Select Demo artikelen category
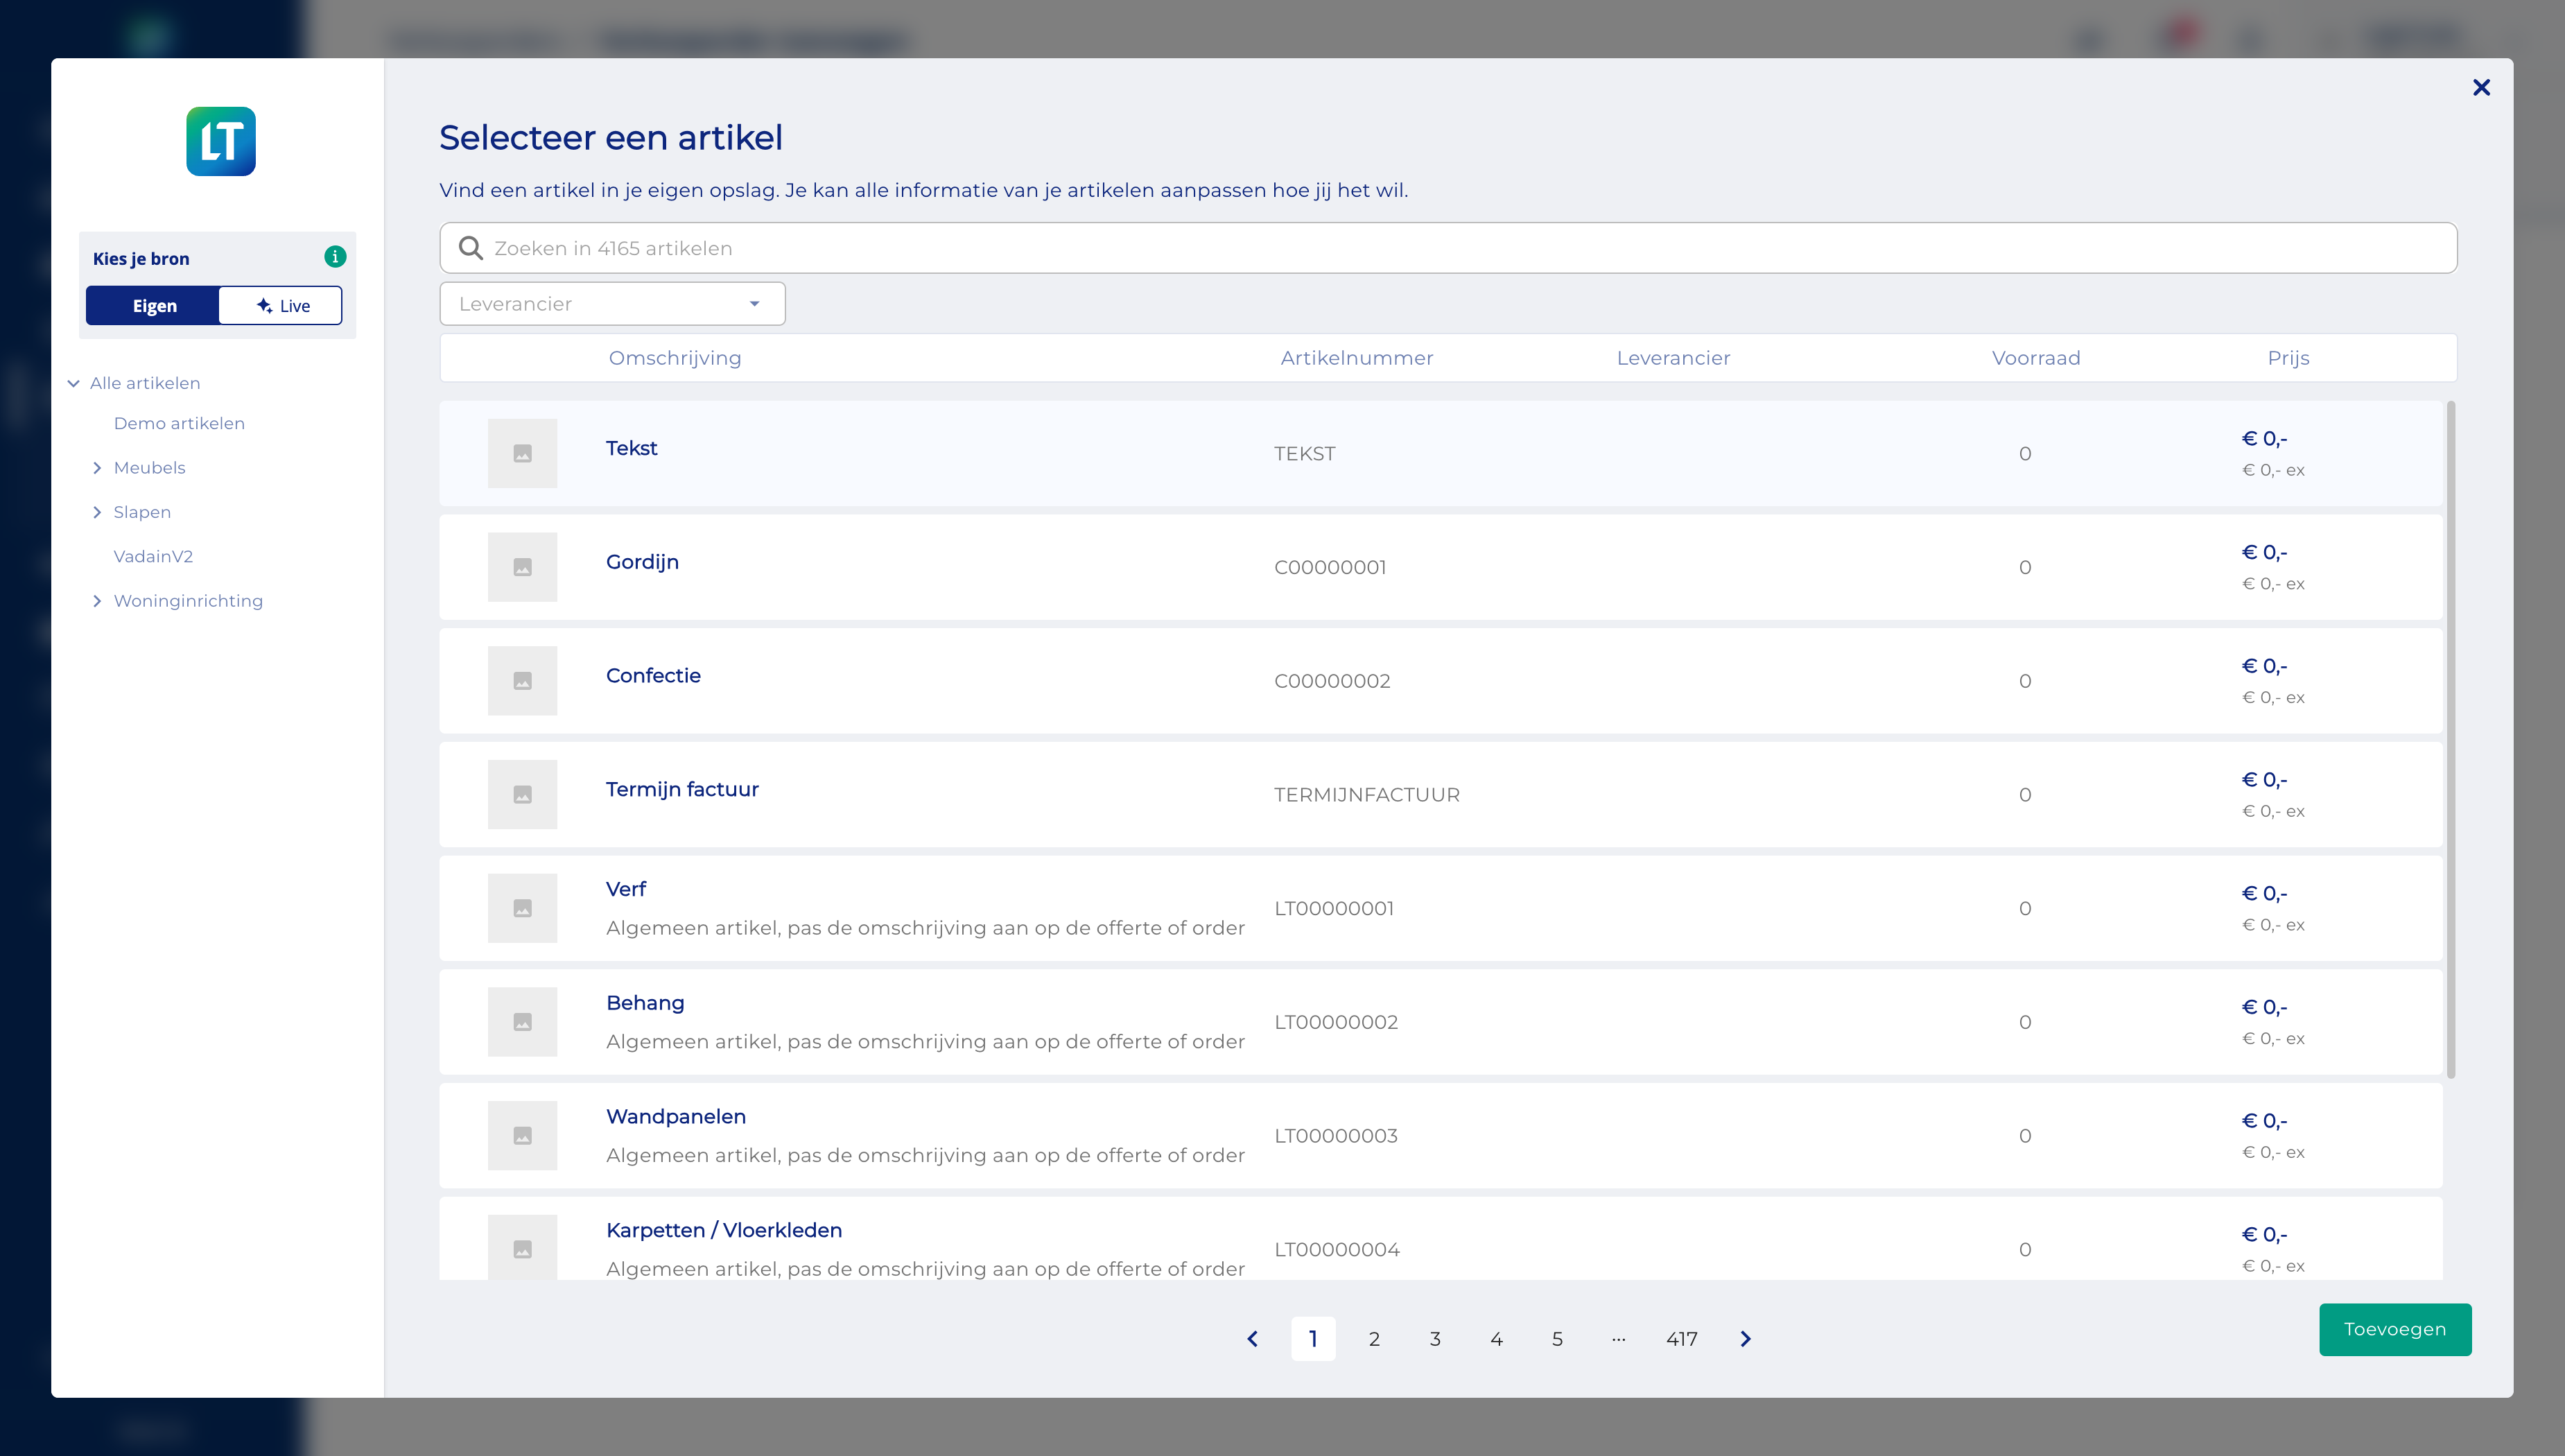The image size is (2565, 1456). click(179, 423)
